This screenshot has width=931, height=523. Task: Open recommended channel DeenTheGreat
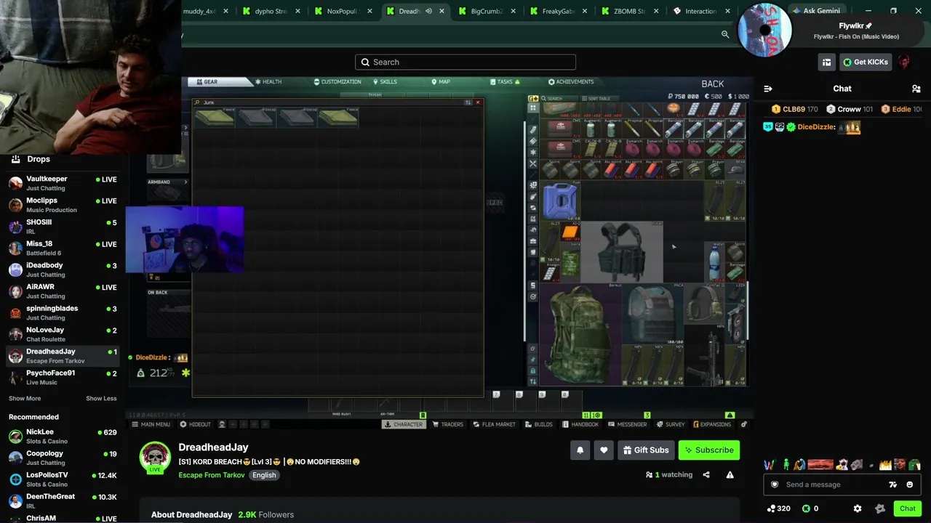point(63,501)
